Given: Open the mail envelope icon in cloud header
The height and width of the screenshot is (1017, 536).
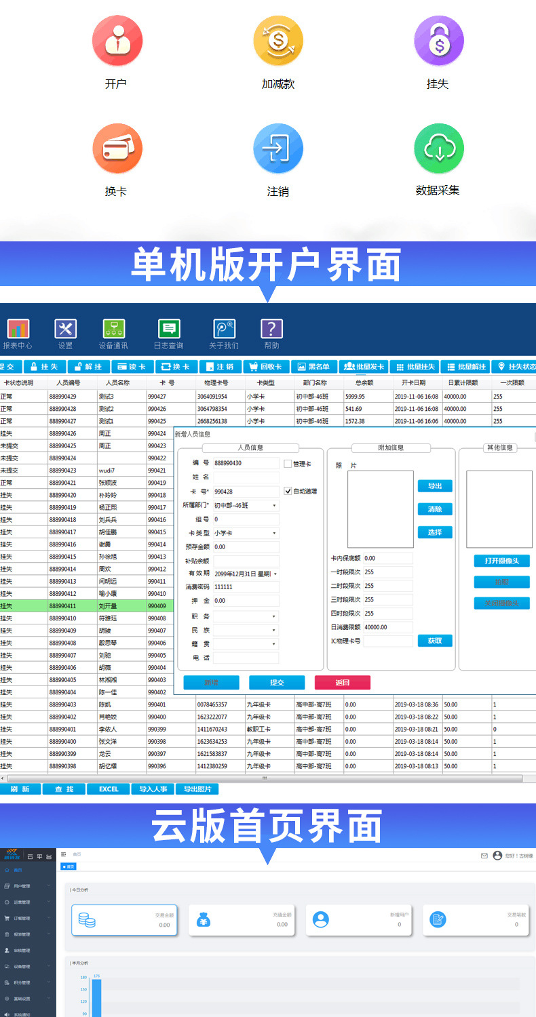Looking at the screenshot, I should click(x=484, y=856).
